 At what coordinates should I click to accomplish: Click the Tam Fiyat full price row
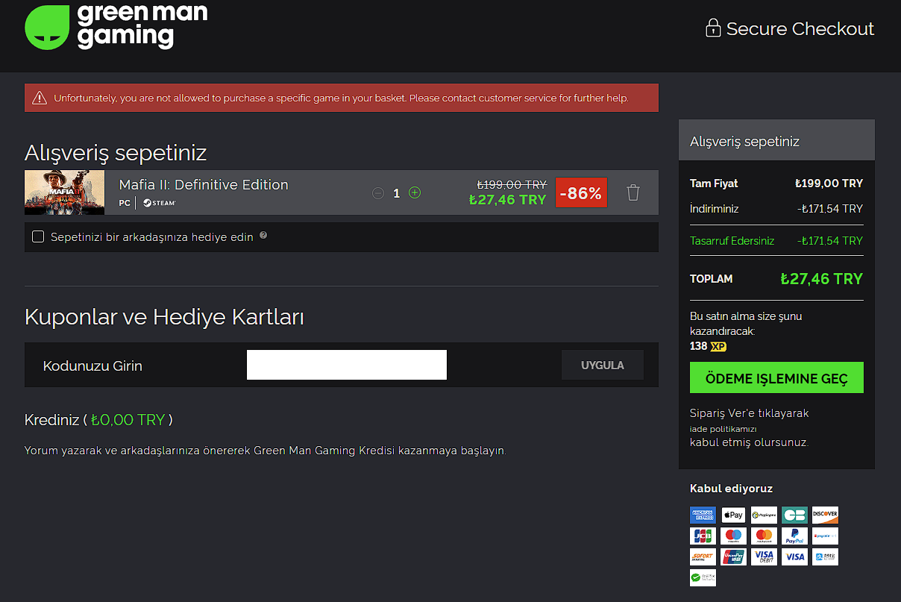tap(776, 184)
